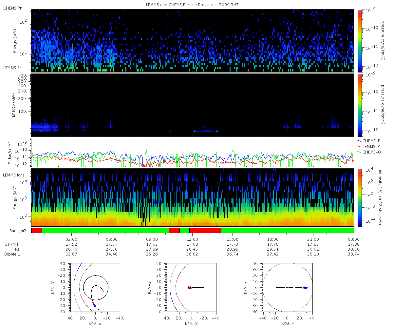The image size is (393, 328).
Task: Click the LEMMS pressure color bar
Action: [359, 105]
